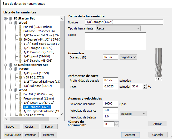This screenshot has height=139, width=172.
Task: Increase Número de herramienta with up arrow
Action: coord(116,123)
